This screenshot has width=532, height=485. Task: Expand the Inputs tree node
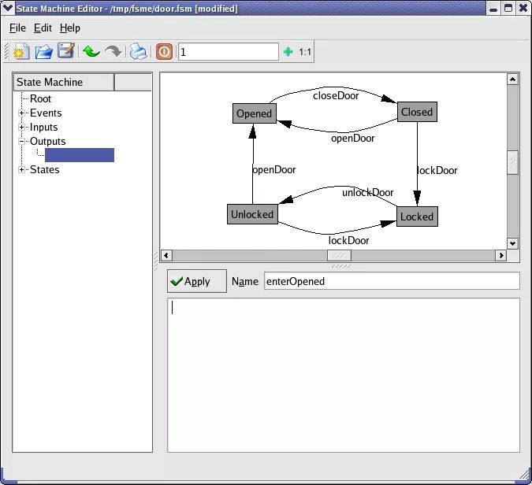[x=22, y=127]
